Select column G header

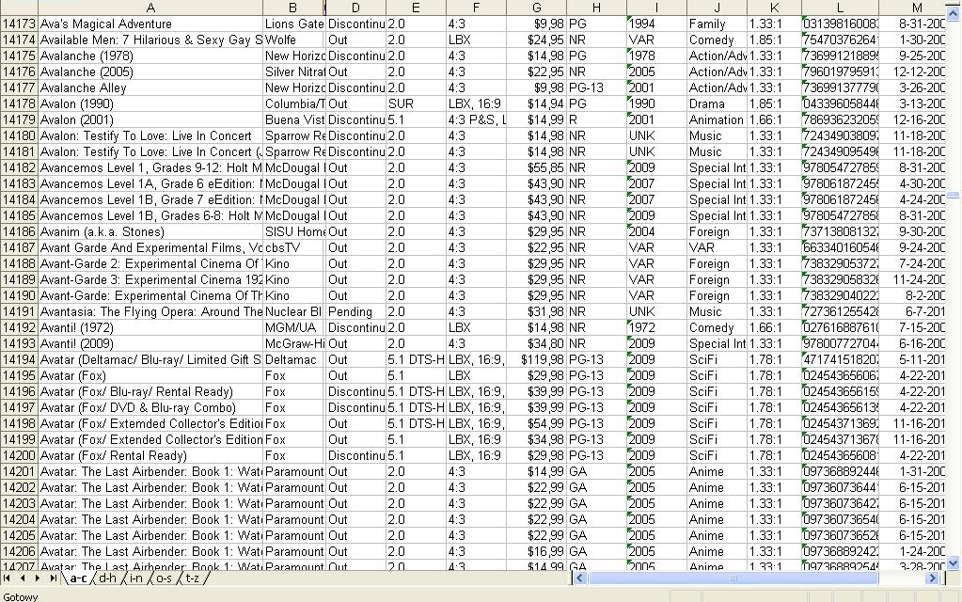coord(536,8)
